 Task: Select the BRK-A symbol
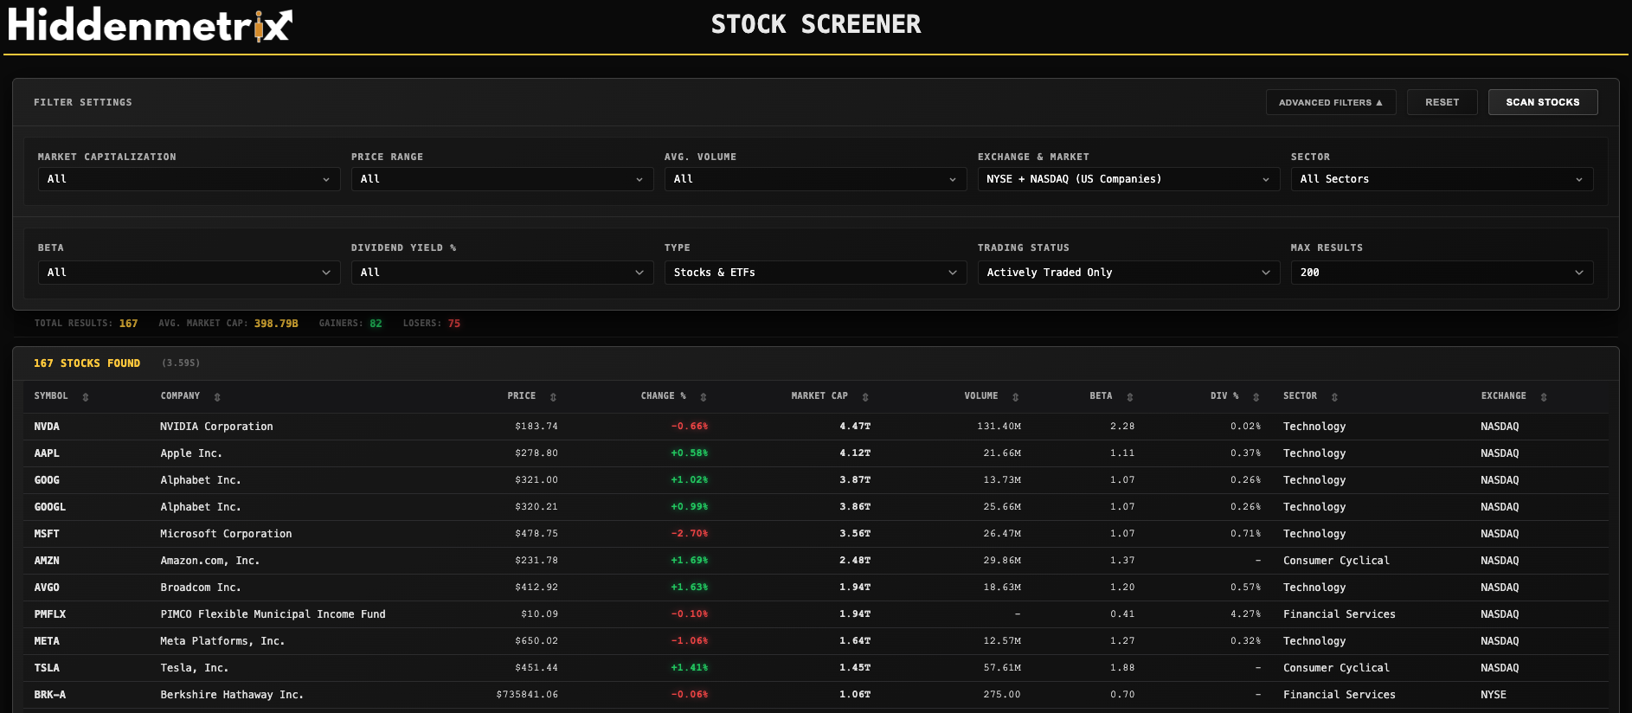tap(50, 695)
